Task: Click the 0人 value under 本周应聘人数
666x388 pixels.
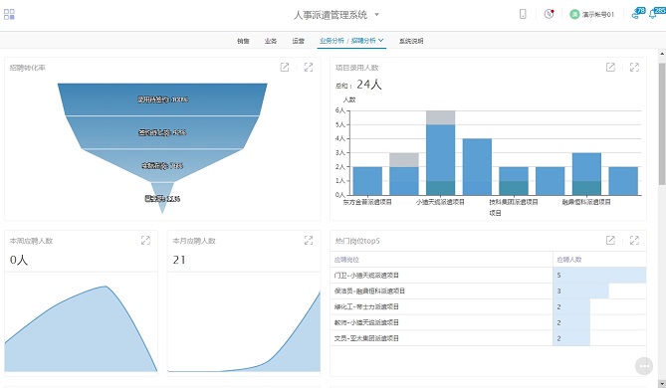Action: click(19, 260)
